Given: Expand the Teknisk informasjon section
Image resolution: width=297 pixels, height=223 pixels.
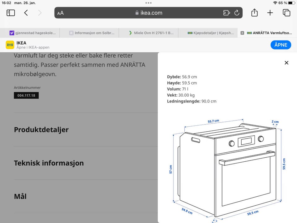Looking at the screenshot, I should 86,163.
